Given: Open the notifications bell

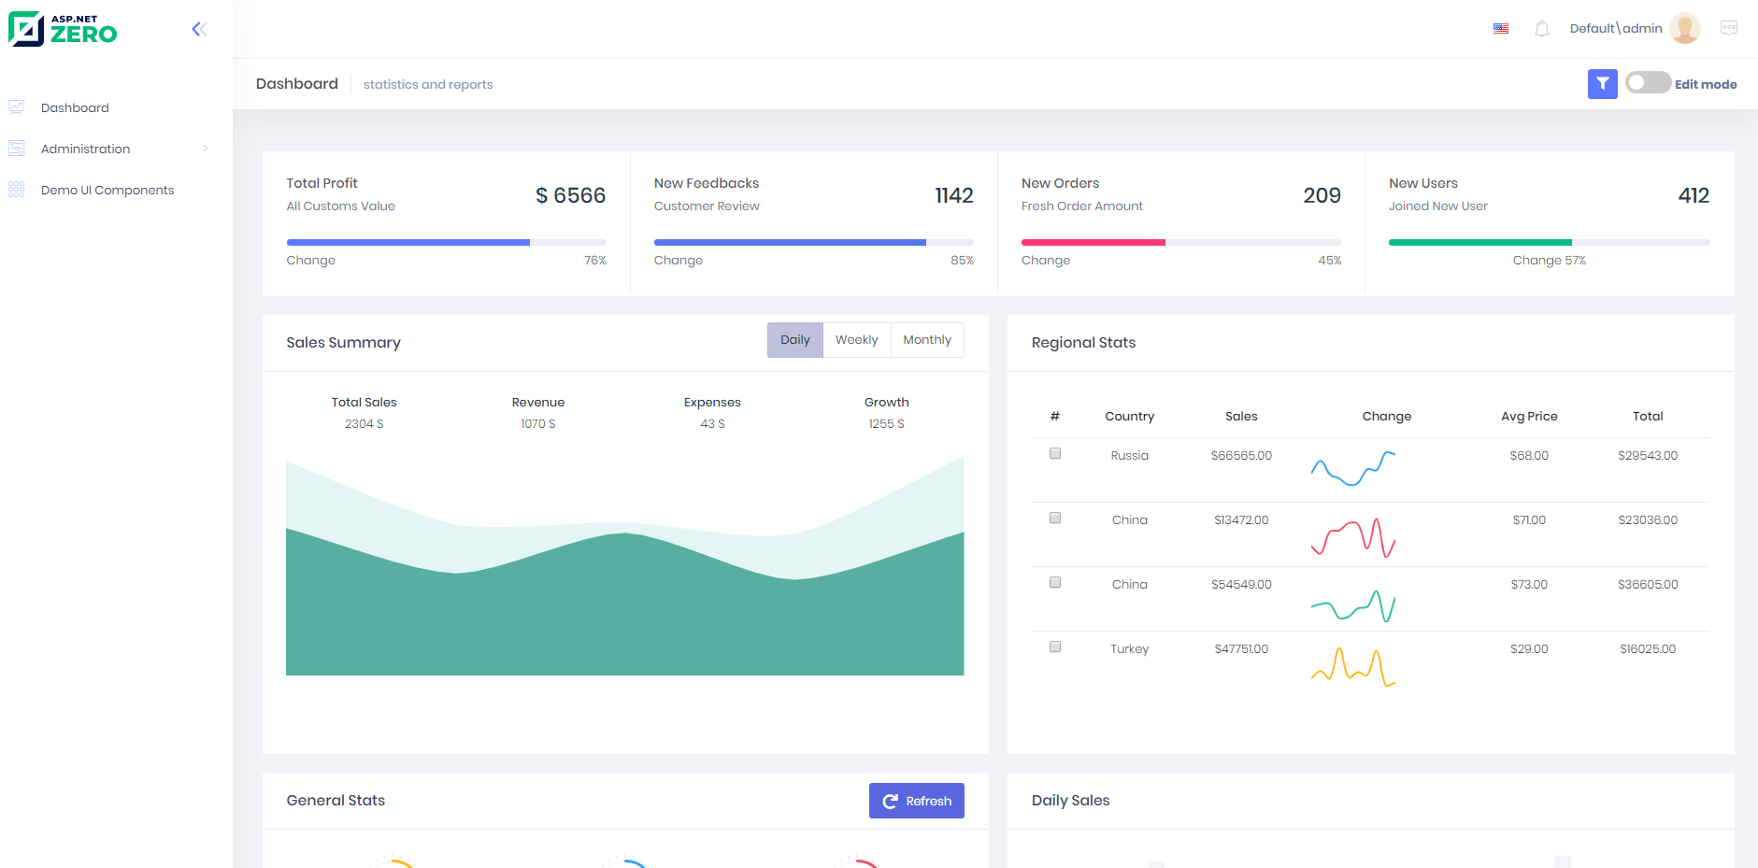Looking at the screenshot, I should coord(1542,28).
